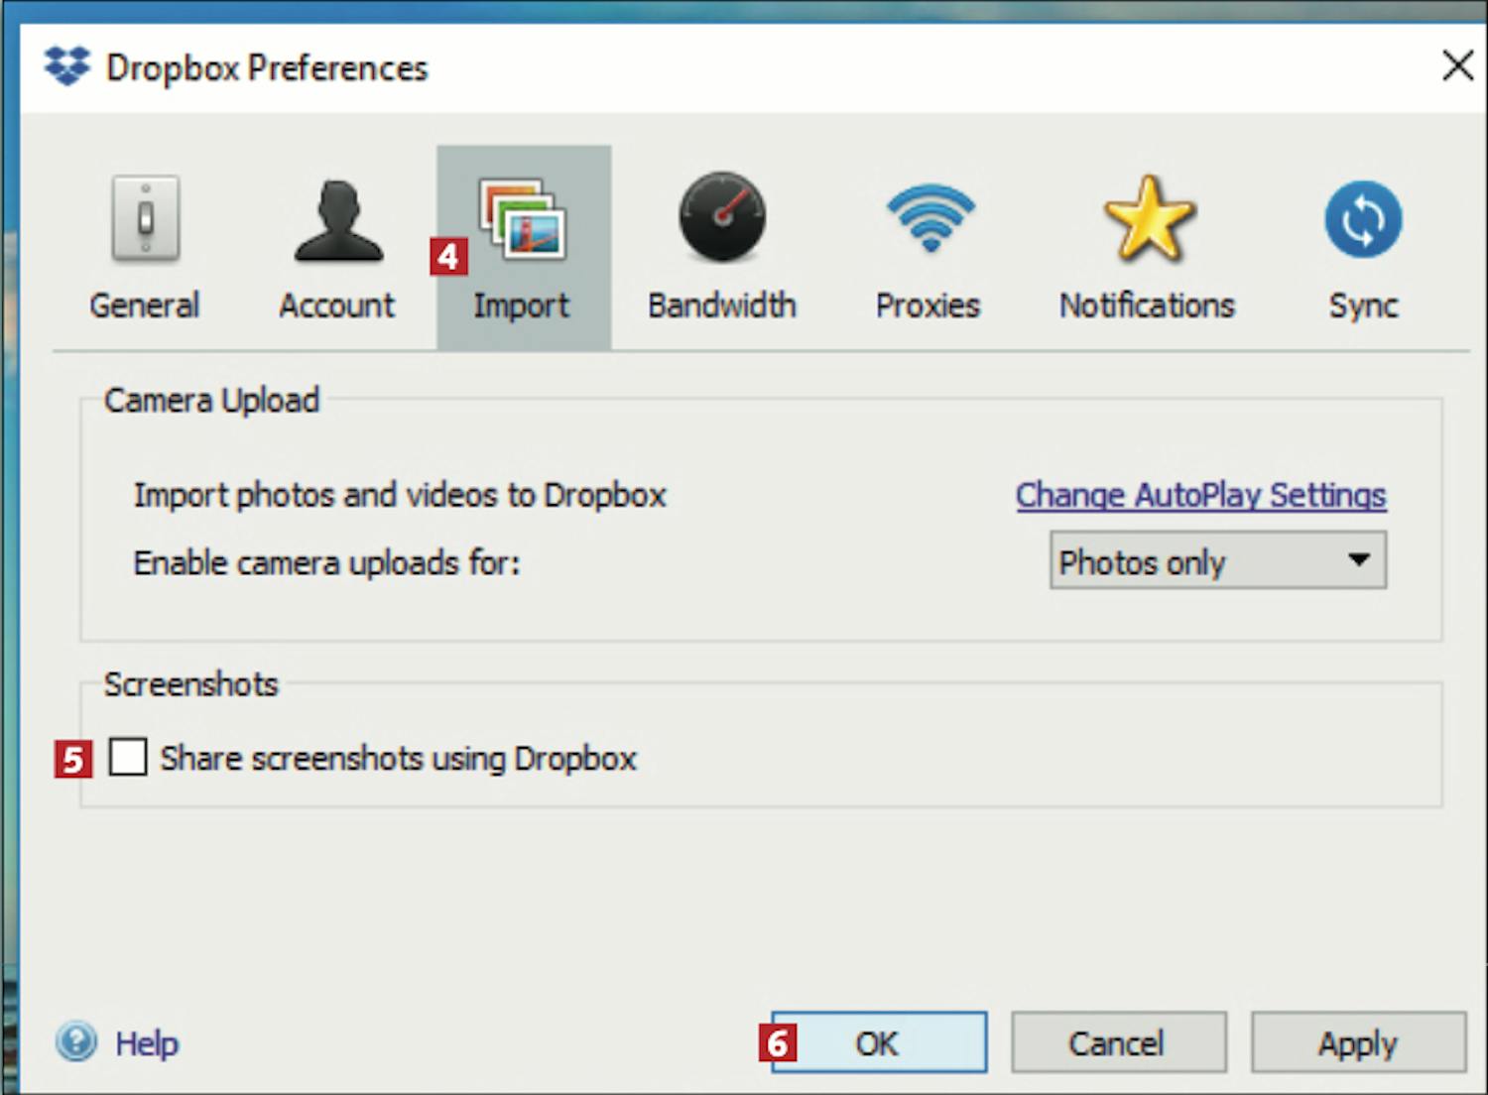
Task: Click the 'Import photos and videos to Dropbox' text
Action: pos(400,495)
